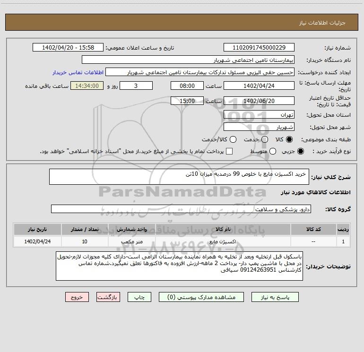Click the ردیف column header

(x=343, y=229)
